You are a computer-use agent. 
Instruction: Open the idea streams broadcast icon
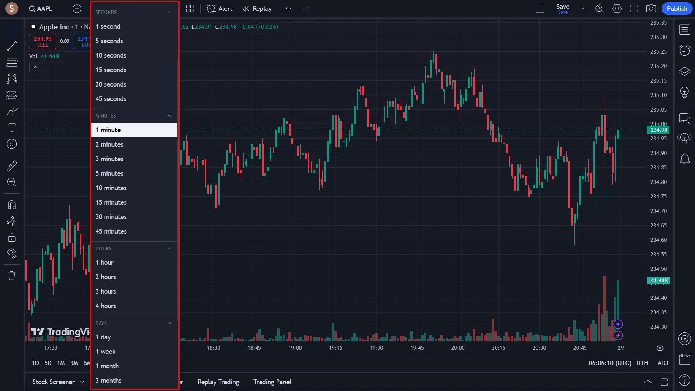click(x=685, y=138)
